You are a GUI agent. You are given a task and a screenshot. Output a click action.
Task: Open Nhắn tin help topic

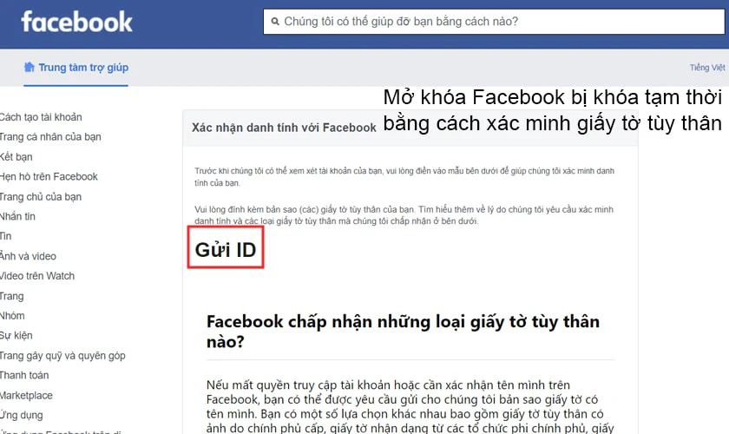(17, 216)
